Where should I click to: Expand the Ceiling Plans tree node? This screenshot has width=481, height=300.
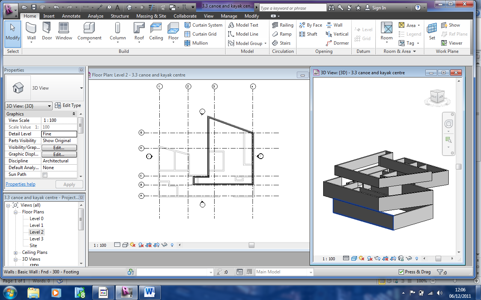click(16, 253)
